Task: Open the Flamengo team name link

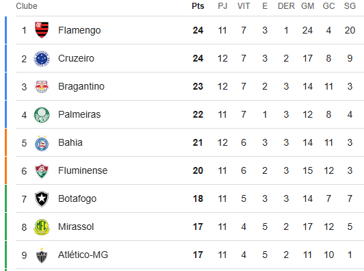Action: pos(79,30)
